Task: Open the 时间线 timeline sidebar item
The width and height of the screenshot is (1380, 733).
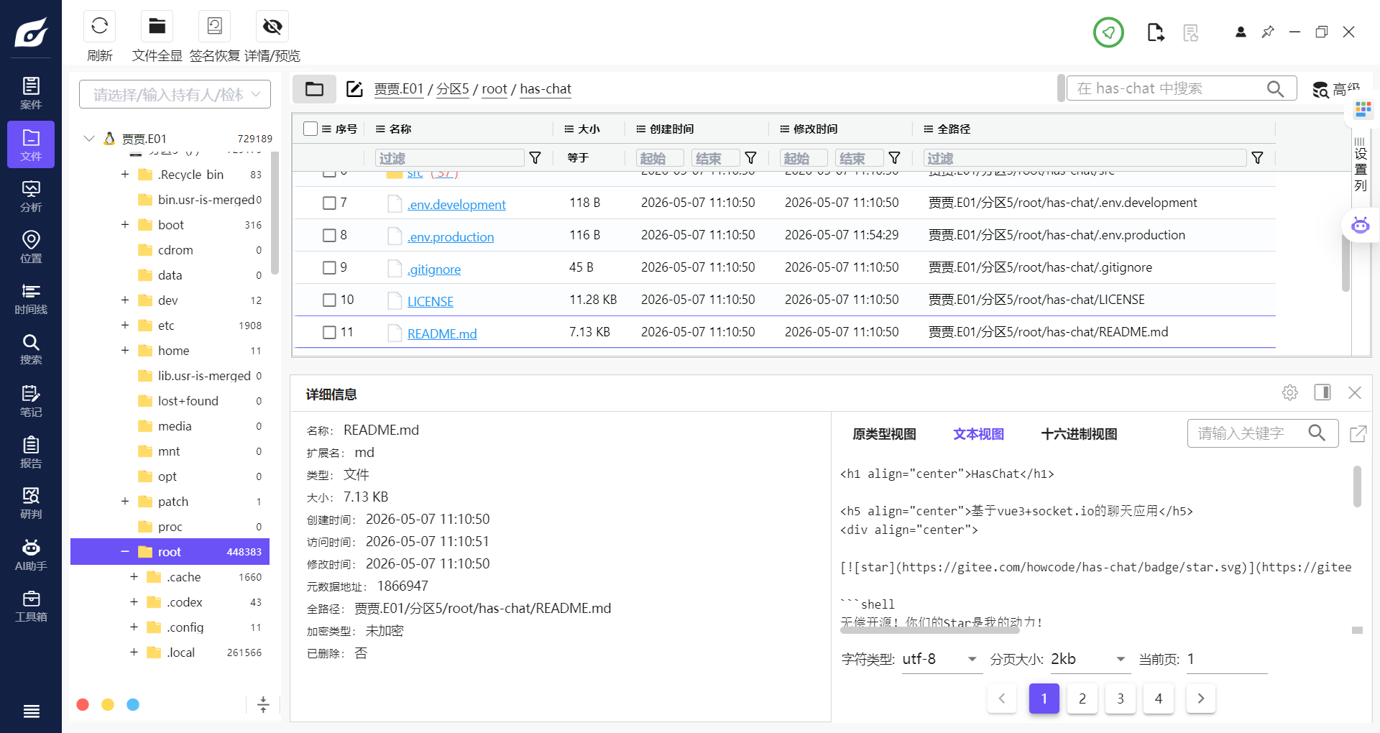Action: [x=31, y=298]
